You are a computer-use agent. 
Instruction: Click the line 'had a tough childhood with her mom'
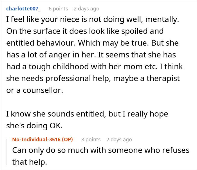click(x=95, y=67)
